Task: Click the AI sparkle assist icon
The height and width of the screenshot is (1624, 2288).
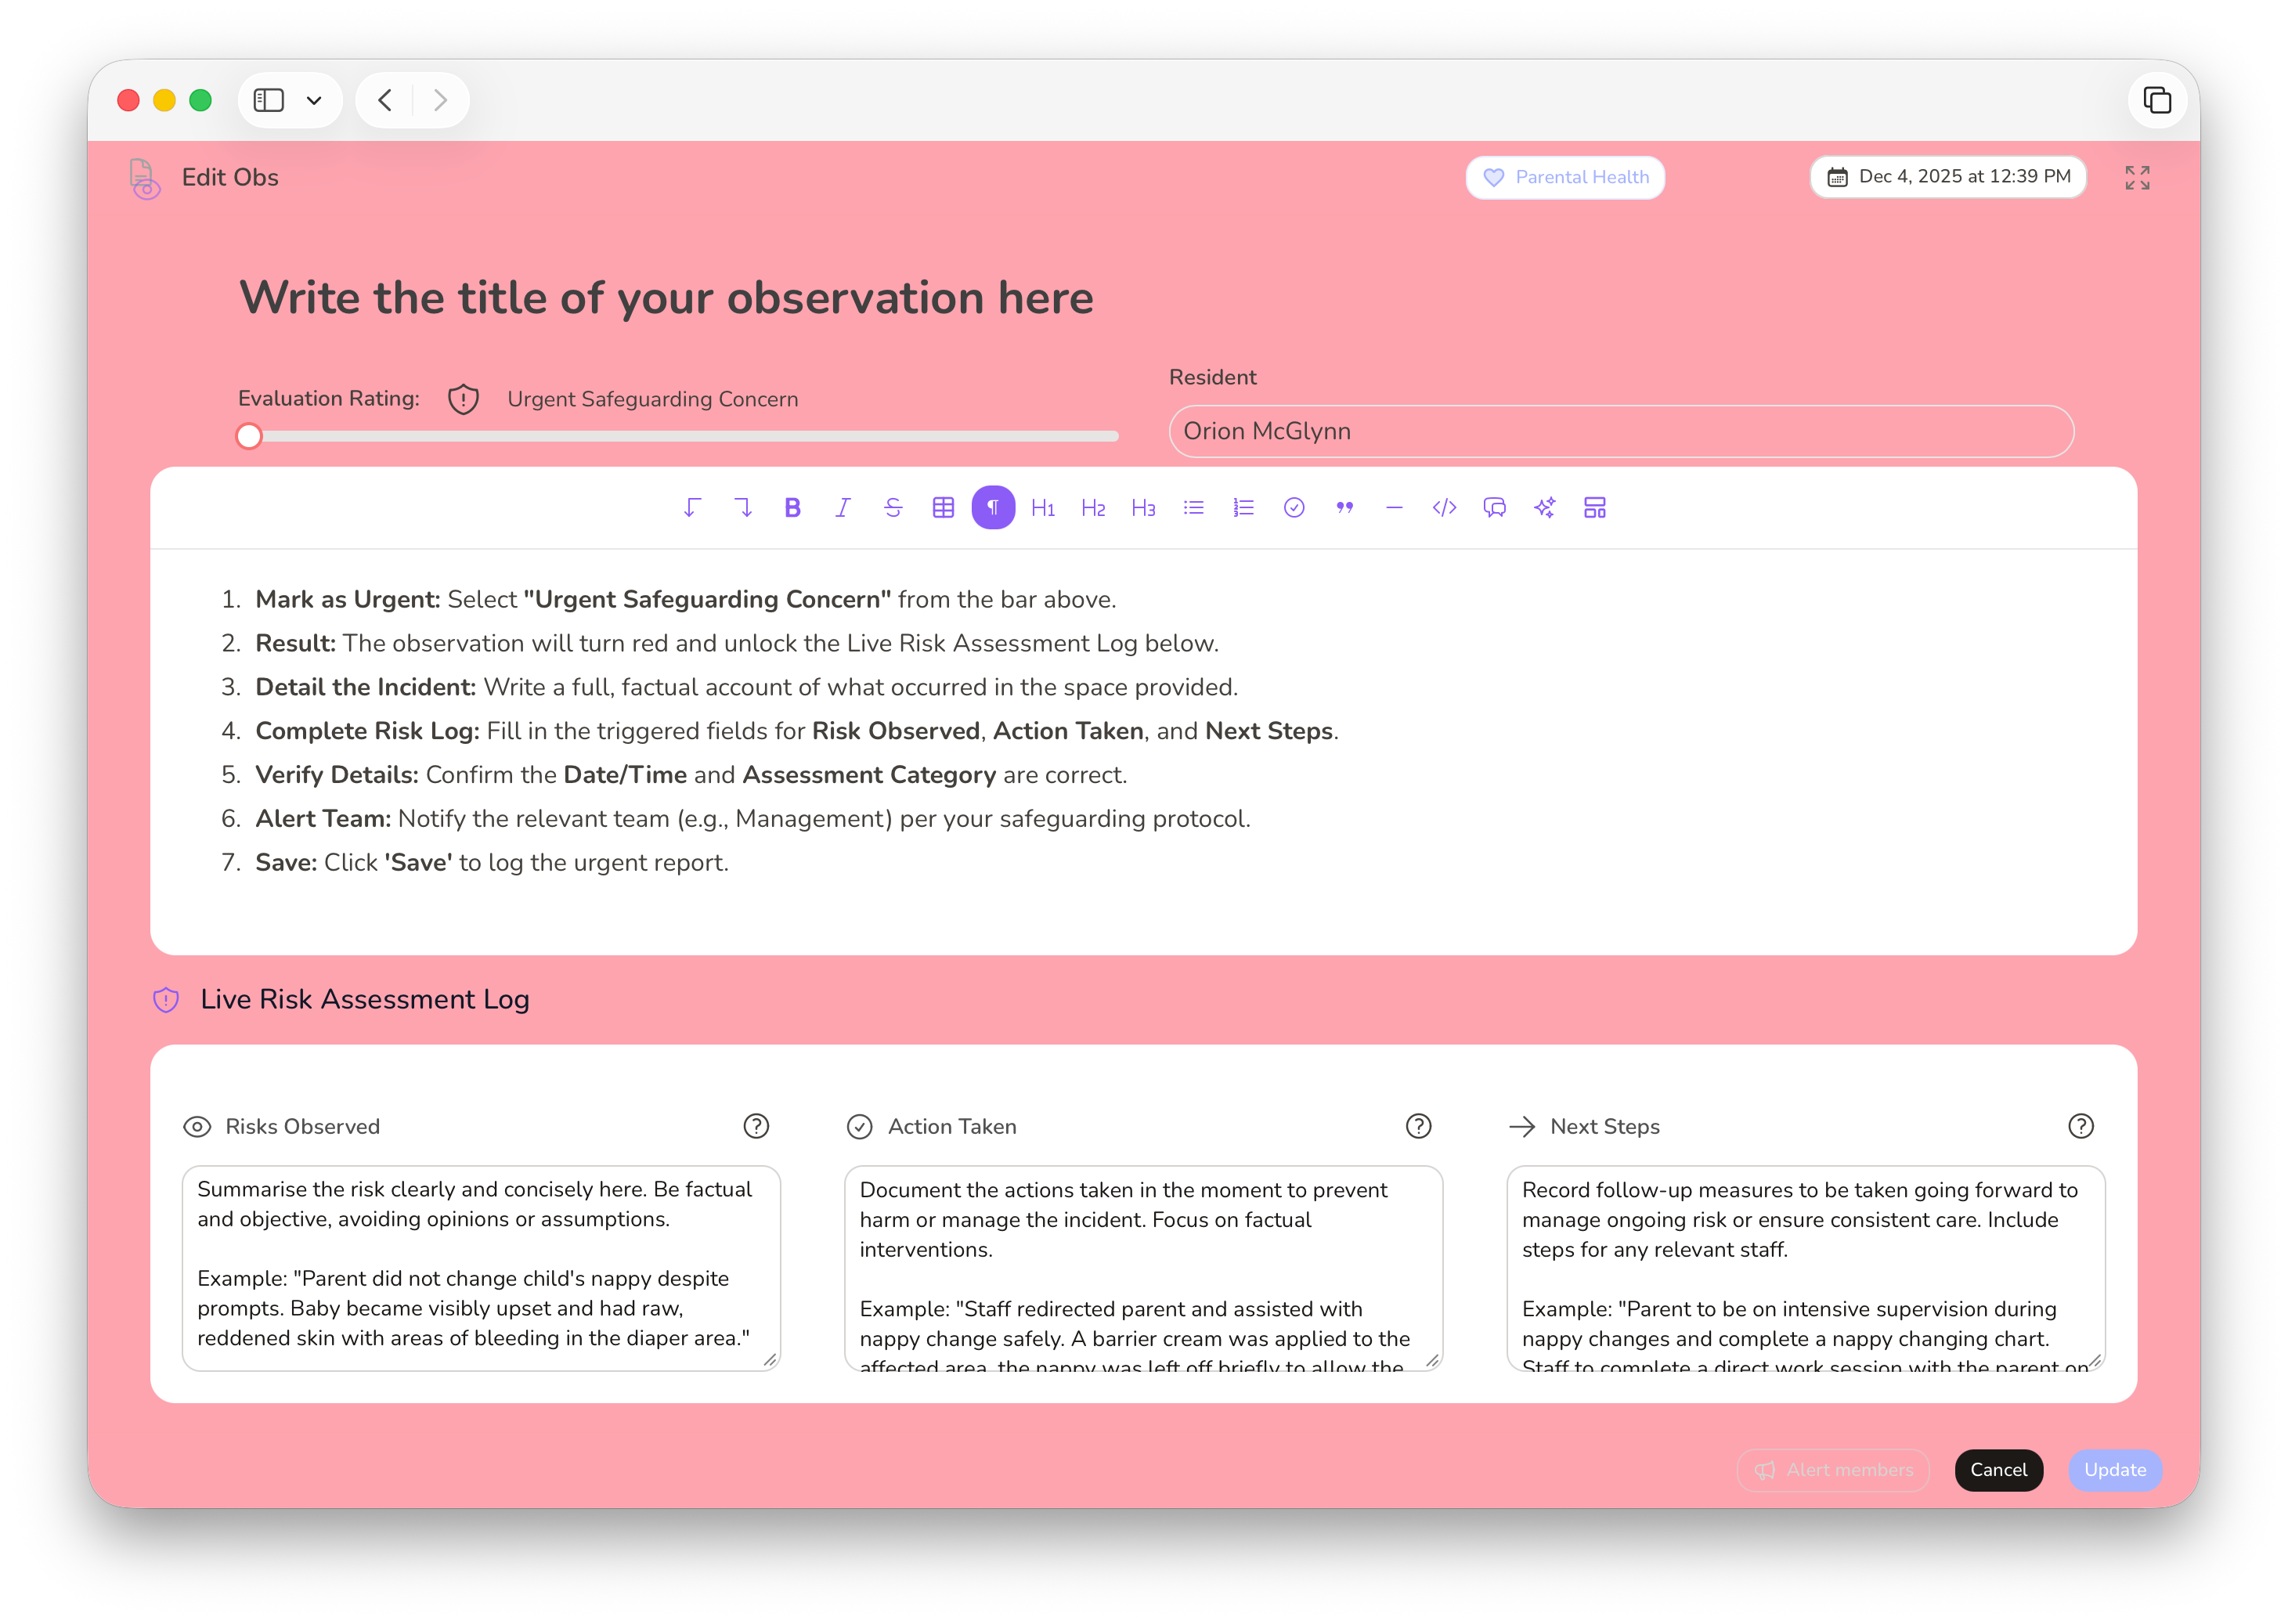Action: [x=1544, y=508]
